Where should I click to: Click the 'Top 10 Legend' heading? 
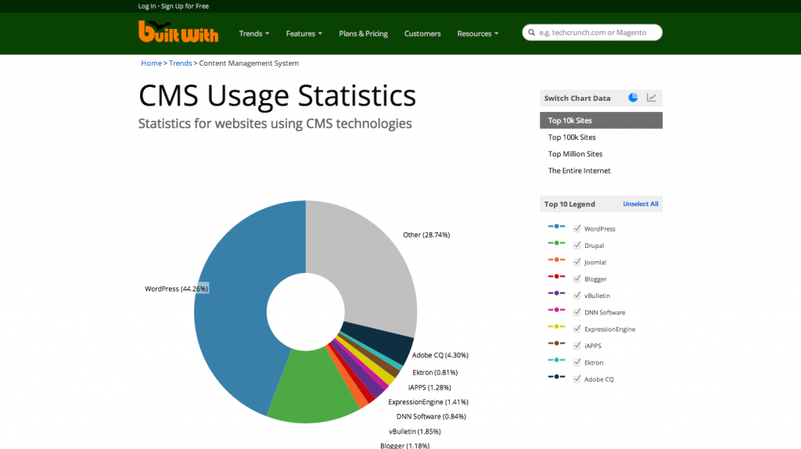569,204
